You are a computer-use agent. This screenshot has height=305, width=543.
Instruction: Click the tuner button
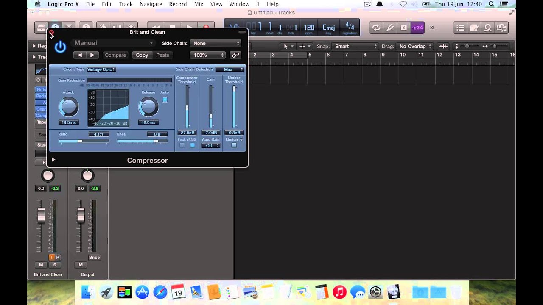(x=390, y=28)
